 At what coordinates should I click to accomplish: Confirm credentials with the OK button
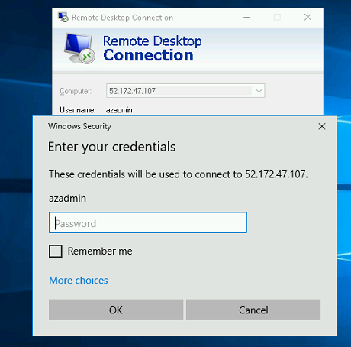116,310
